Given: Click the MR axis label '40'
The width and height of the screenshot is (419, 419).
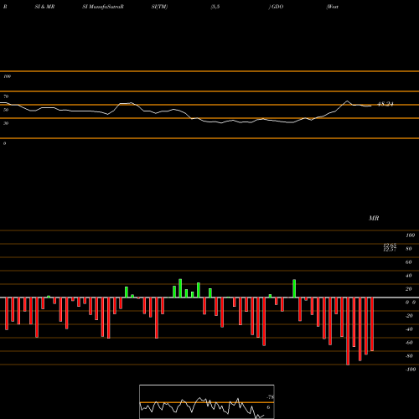Looking at the screenshot, I should click(x=409, y=276).
